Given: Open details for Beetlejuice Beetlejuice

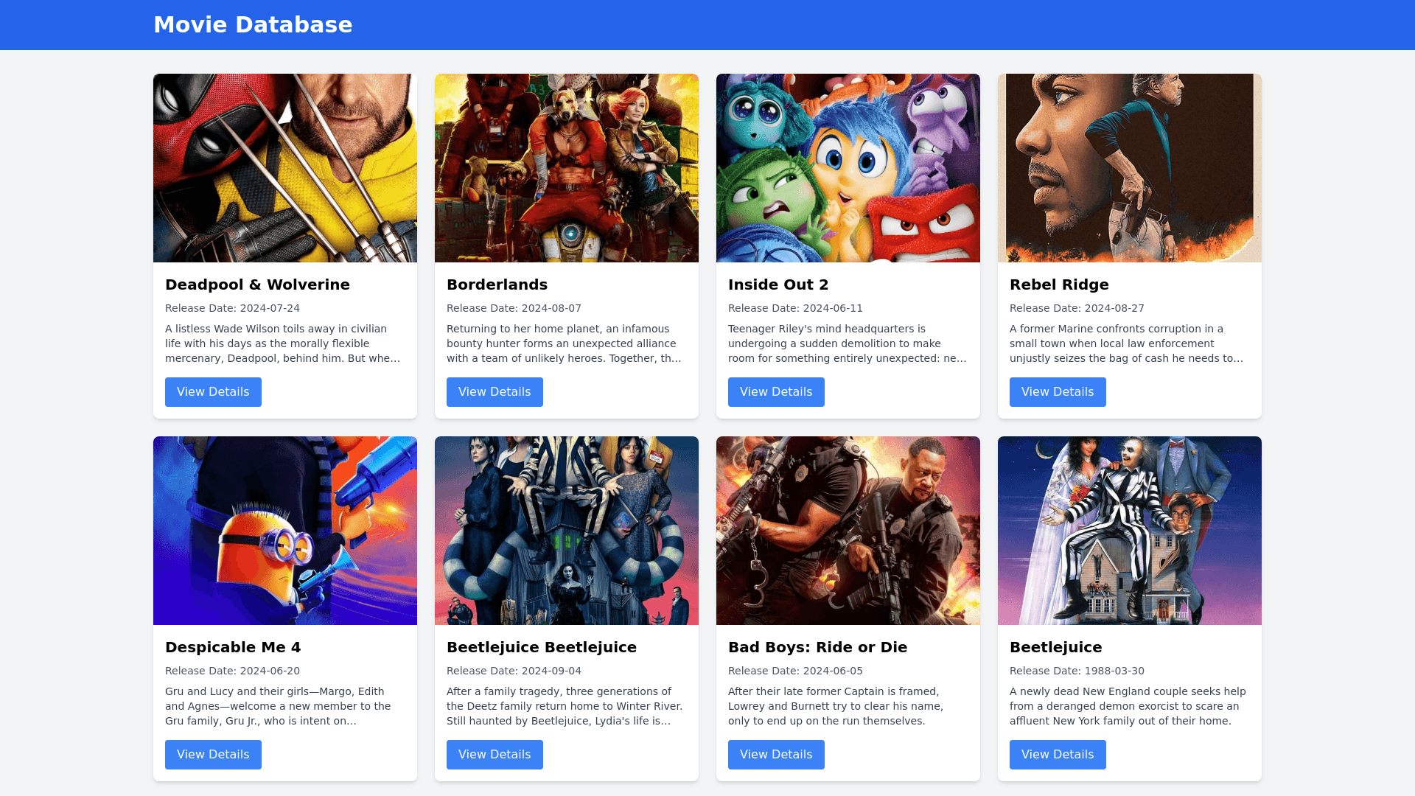Looking at the screenshot, I should [x=495, y=755].
